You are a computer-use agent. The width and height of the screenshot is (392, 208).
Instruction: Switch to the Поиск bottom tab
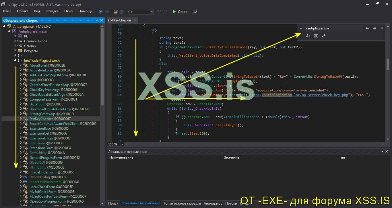pyautogui.click(x=113, y=203)
